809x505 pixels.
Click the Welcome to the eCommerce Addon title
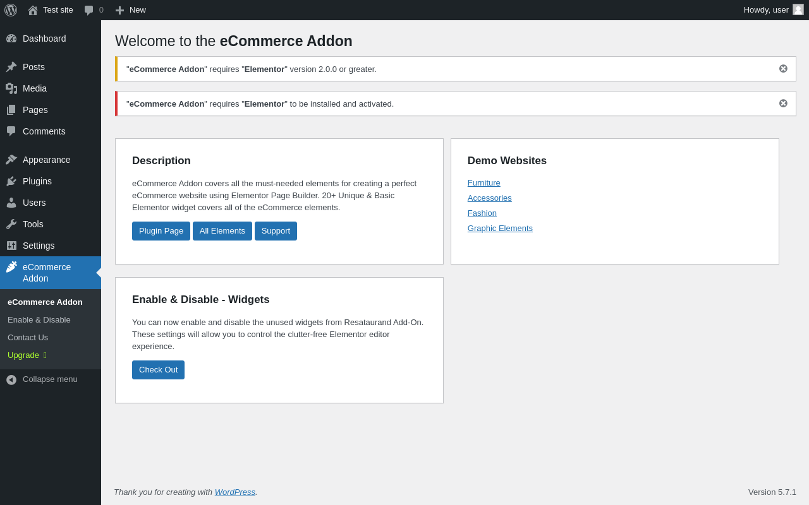click(234, 41)
